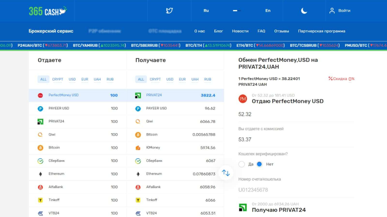Open the FAQ page
This screenshot has width=387, height=217.
coord(261,31)
